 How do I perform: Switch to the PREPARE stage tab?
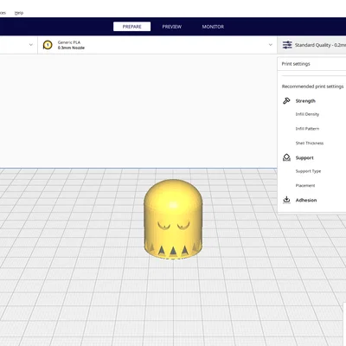tap(131, 27)
